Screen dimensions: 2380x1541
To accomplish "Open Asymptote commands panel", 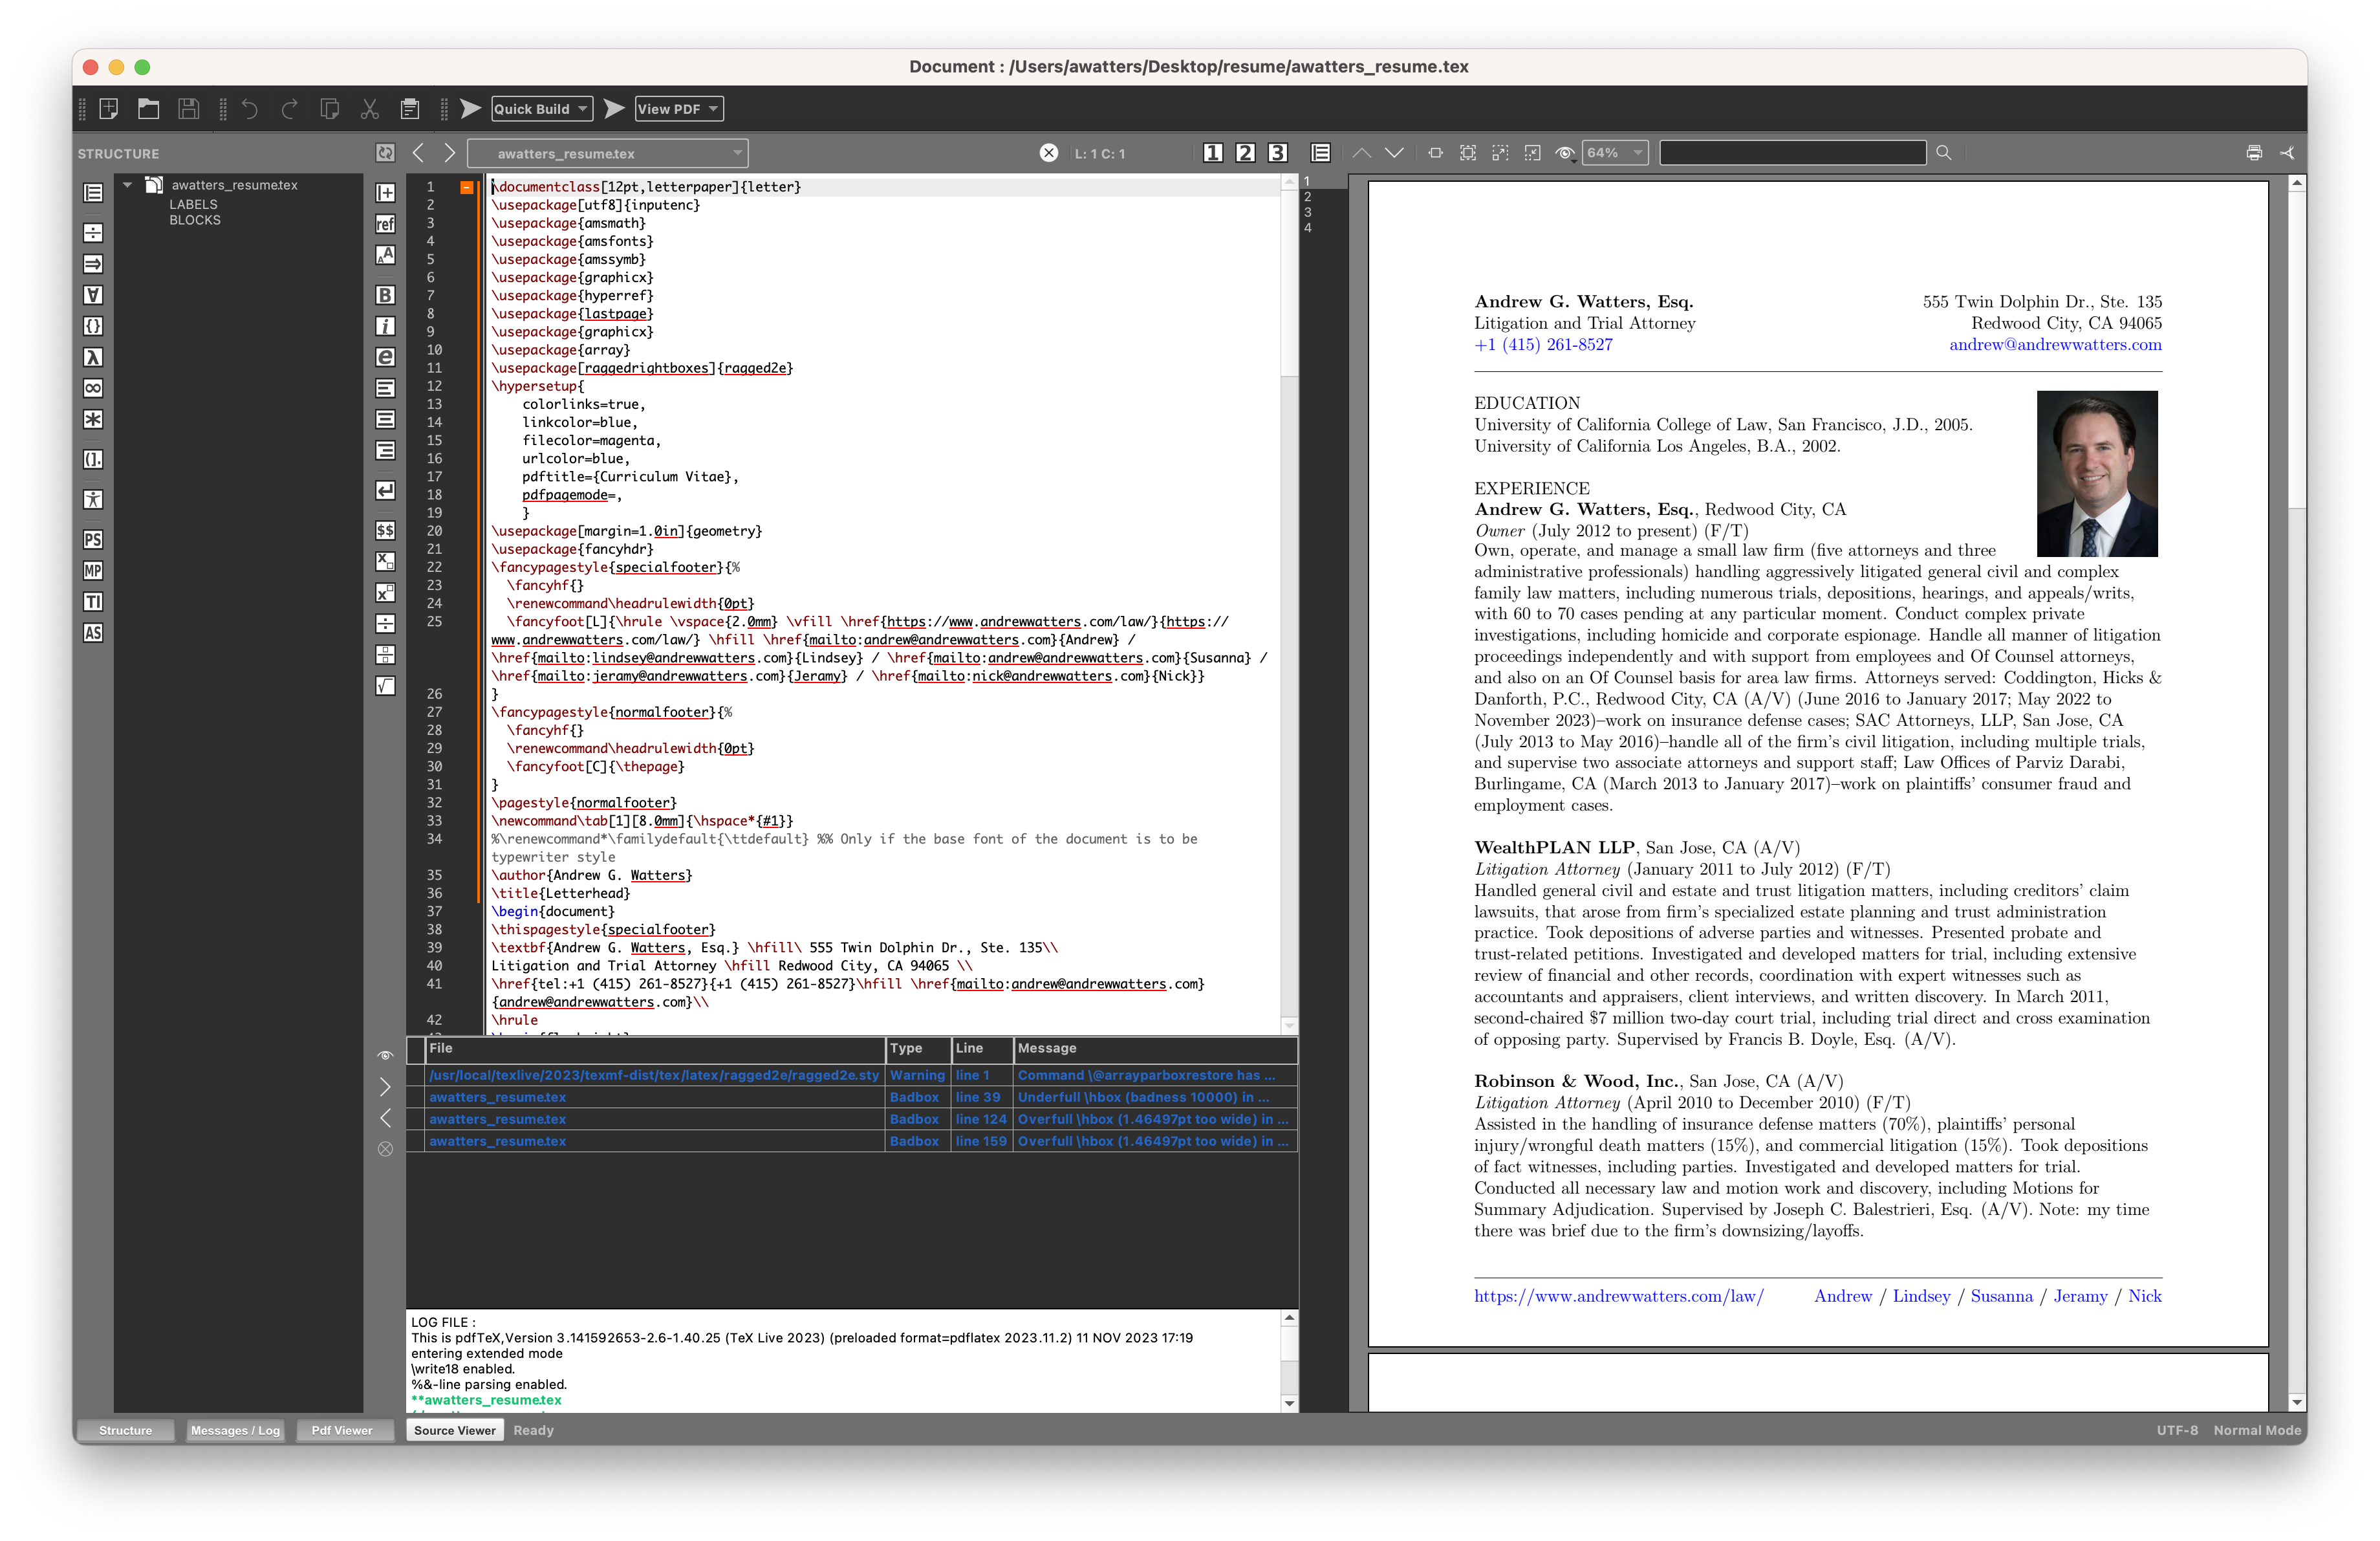I will (93, 632).
